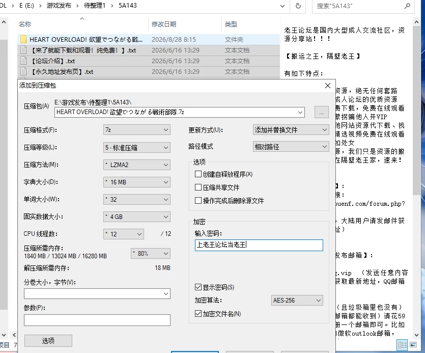Screen dimensions: 425x353
Task: Select the HEART OVERLOAD folder icon
Action: [x=23, y=40]
